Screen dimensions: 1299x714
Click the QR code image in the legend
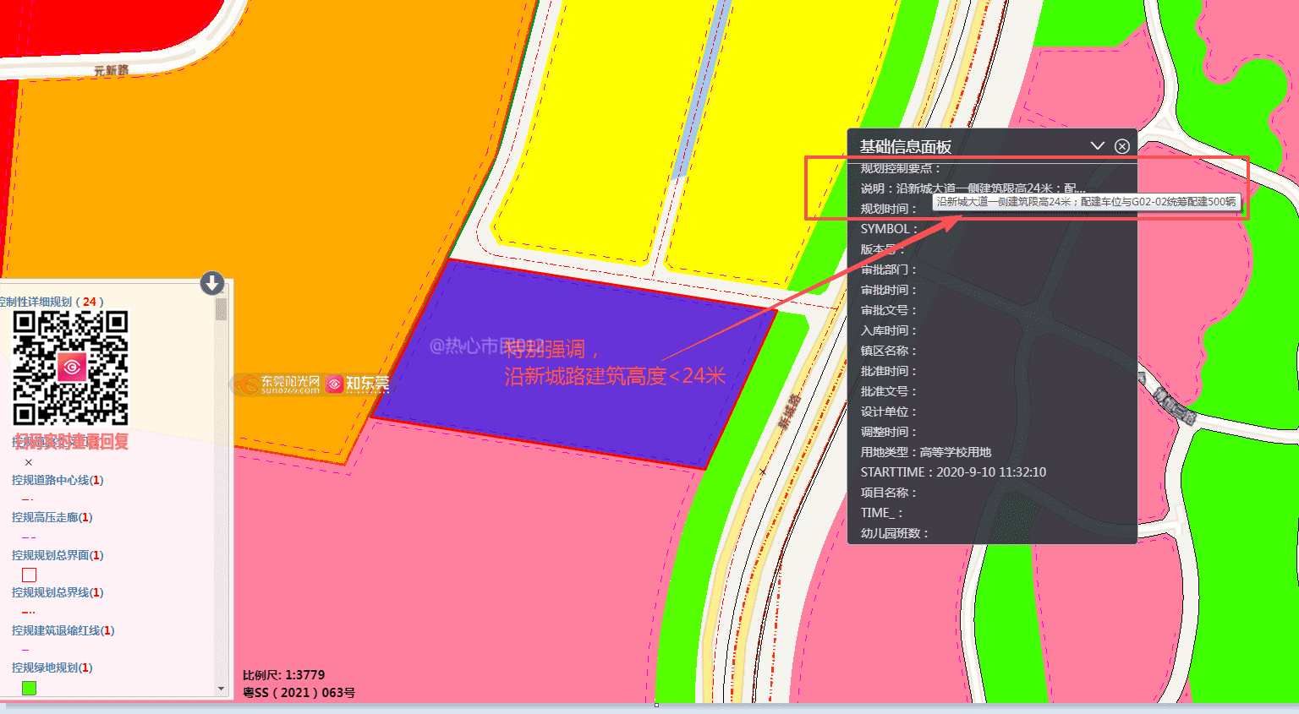[70, 368]
